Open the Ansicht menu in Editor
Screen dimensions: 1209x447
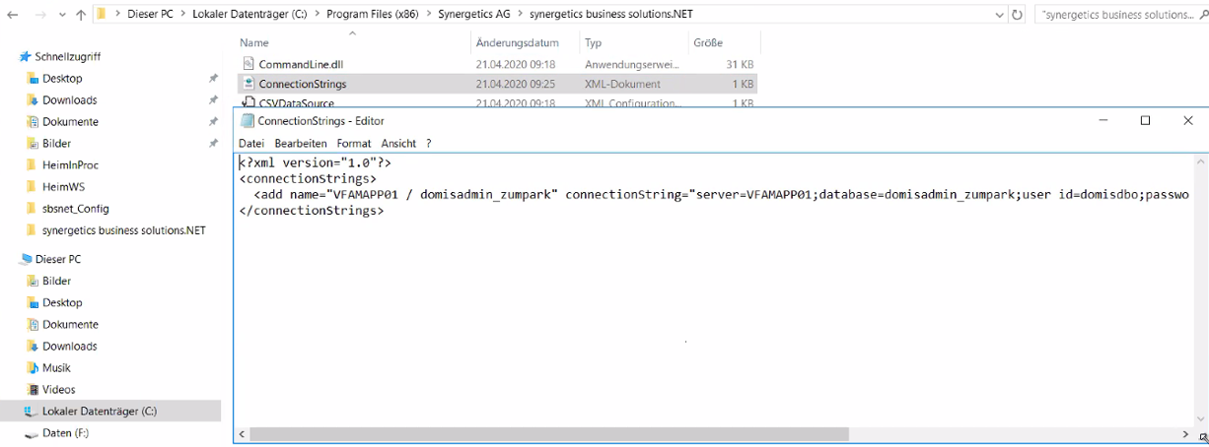[398, 144]
